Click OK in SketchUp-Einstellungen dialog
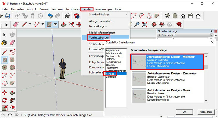 point(185,112)
